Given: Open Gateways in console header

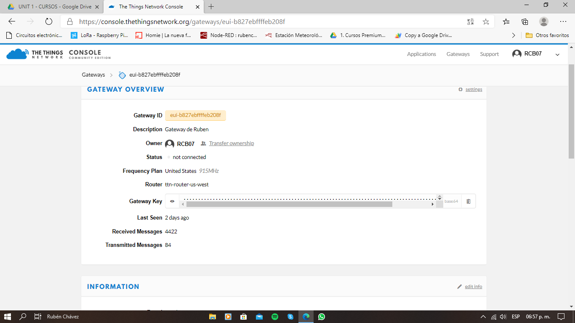Looking at the screenshot, I should coord(458,54).
